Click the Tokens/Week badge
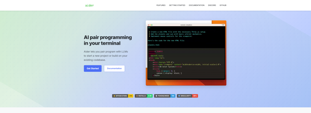 pos(165,96)
